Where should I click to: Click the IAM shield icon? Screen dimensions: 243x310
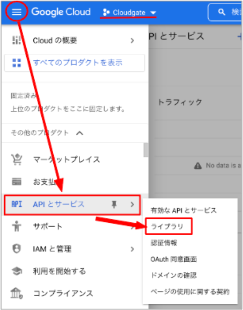[16, 249]
